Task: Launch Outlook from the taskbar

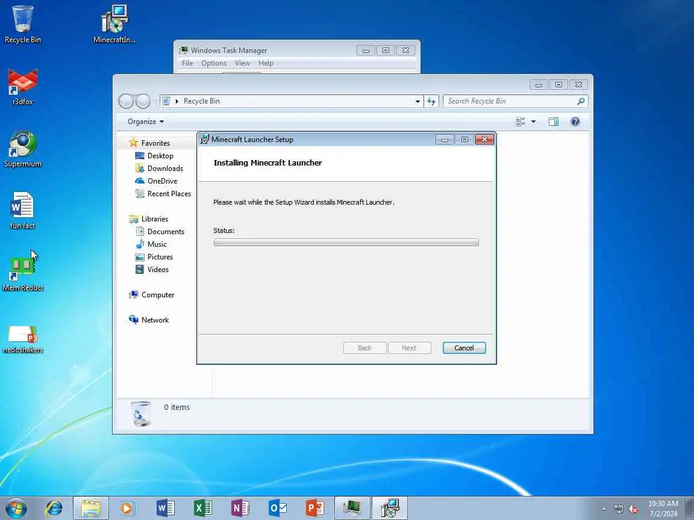Action: (x=278, y=508)
